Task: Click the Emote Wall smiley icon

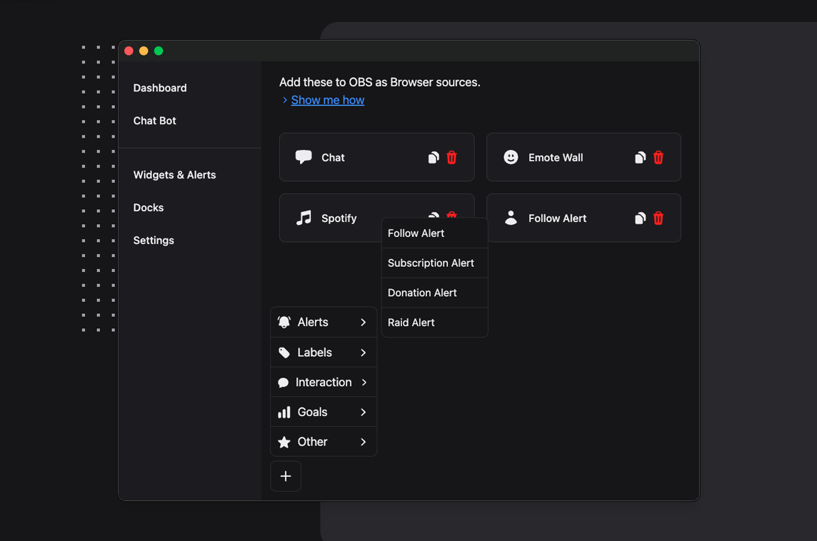Action: [x=511, y=157]
